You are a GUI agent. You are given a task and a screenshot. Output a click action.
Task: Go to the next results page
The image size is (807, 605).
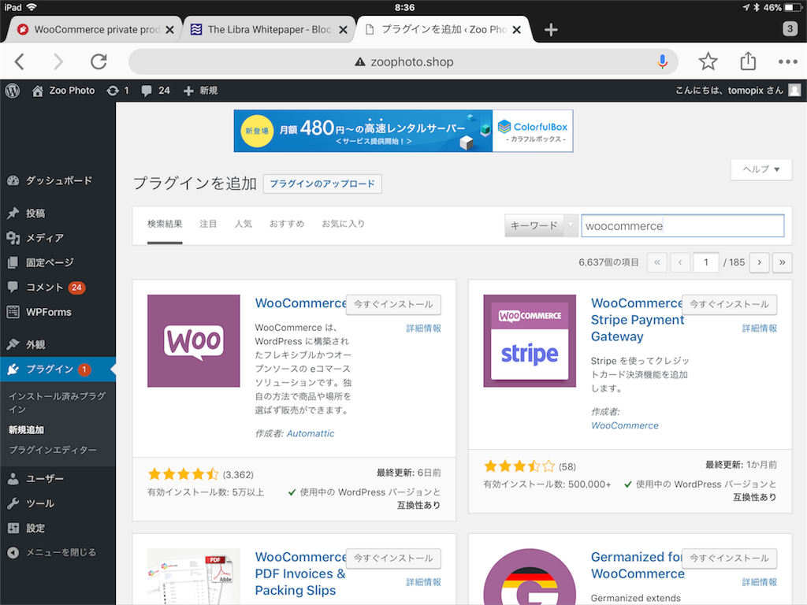(x=759, y=262)
